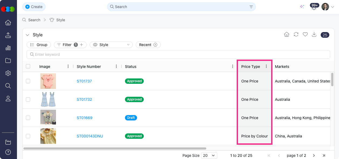Click the refresh icon in Style panel

point(296,34)
